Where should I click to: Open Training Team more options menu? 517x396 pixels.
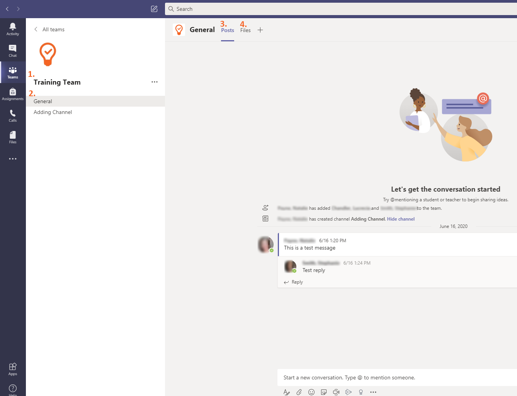155,82
